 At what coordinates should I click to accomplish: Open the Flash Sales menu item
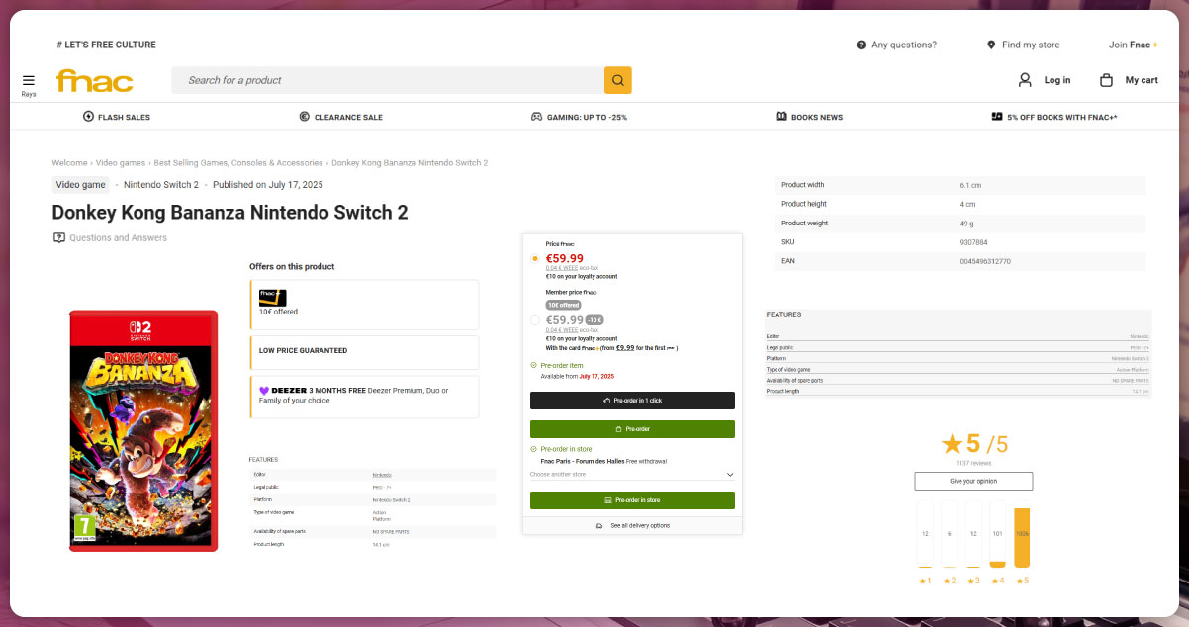tap(117, 117)
